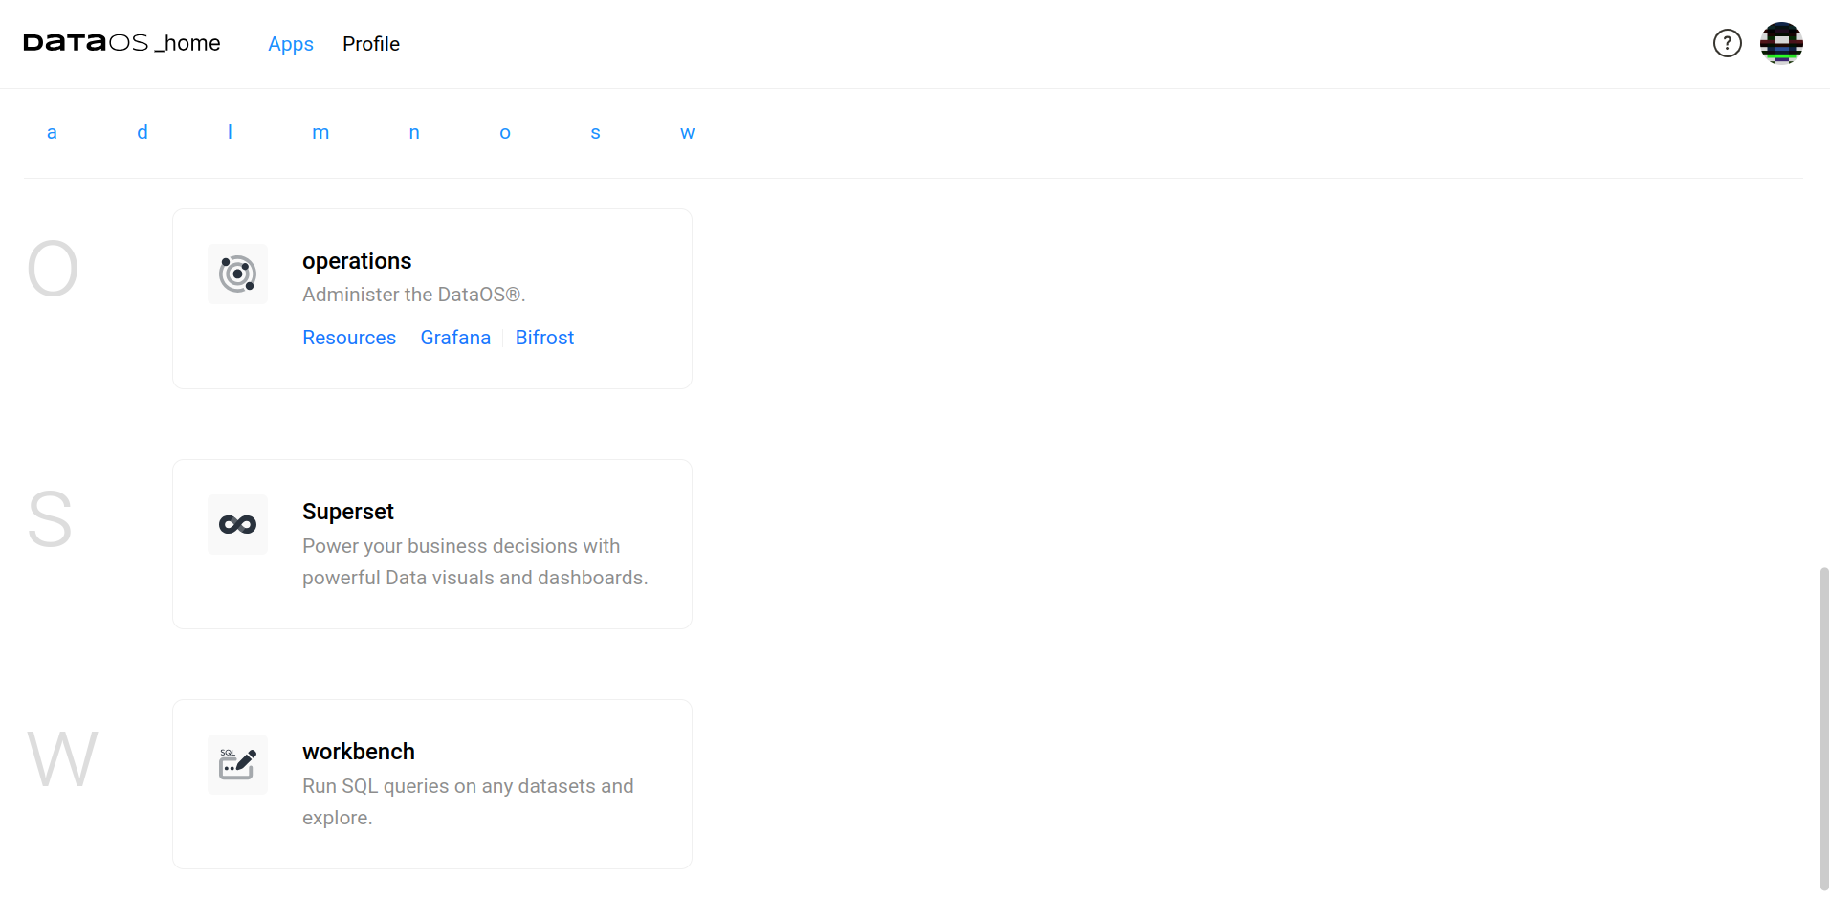
Task: Open the Bifrost link
Action: point(544,338)
